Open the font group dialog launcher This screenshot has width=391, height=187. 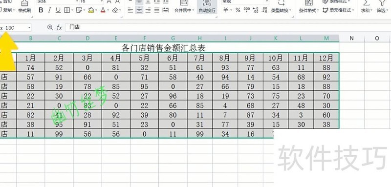(x=121, y=17)
